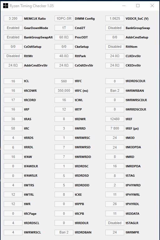Click the tFAWDLR value field
The height and width of the screenshot is (240, 160).
click(13, 166)
